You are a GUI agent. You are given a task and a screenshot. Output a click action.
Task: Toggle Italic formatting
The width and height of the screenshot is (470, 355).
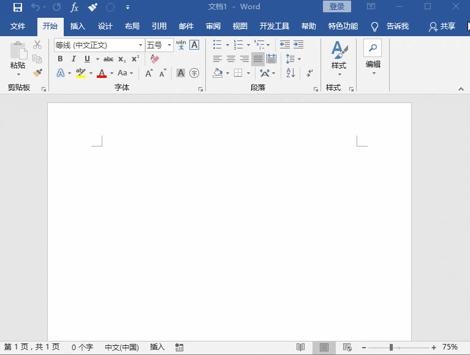[74, 59]
